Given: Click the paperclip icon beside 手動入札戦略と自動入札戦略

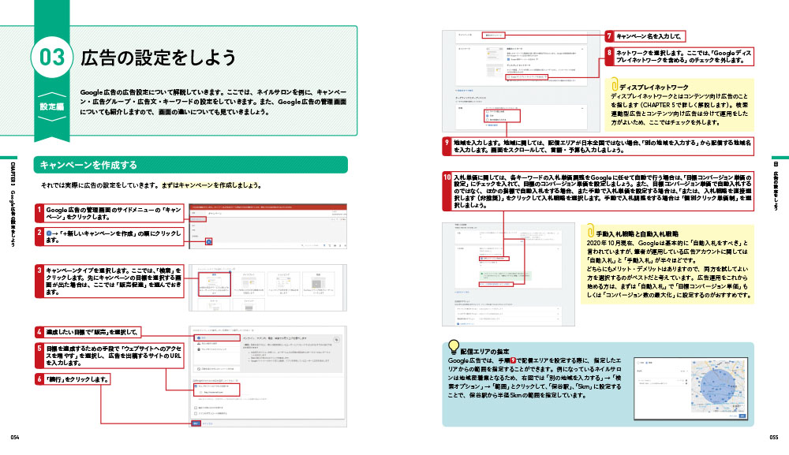Looking at the screenshot, I should [x=590, y=231].
